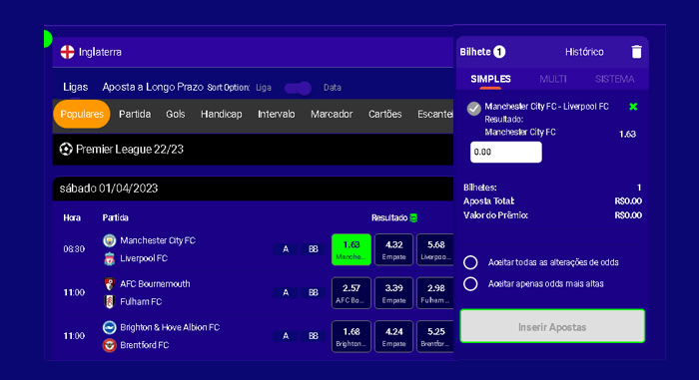Uncheck the Manchester City bet checkmark
The width and height of the screenshot is (699, 380).
pos(473,109)
